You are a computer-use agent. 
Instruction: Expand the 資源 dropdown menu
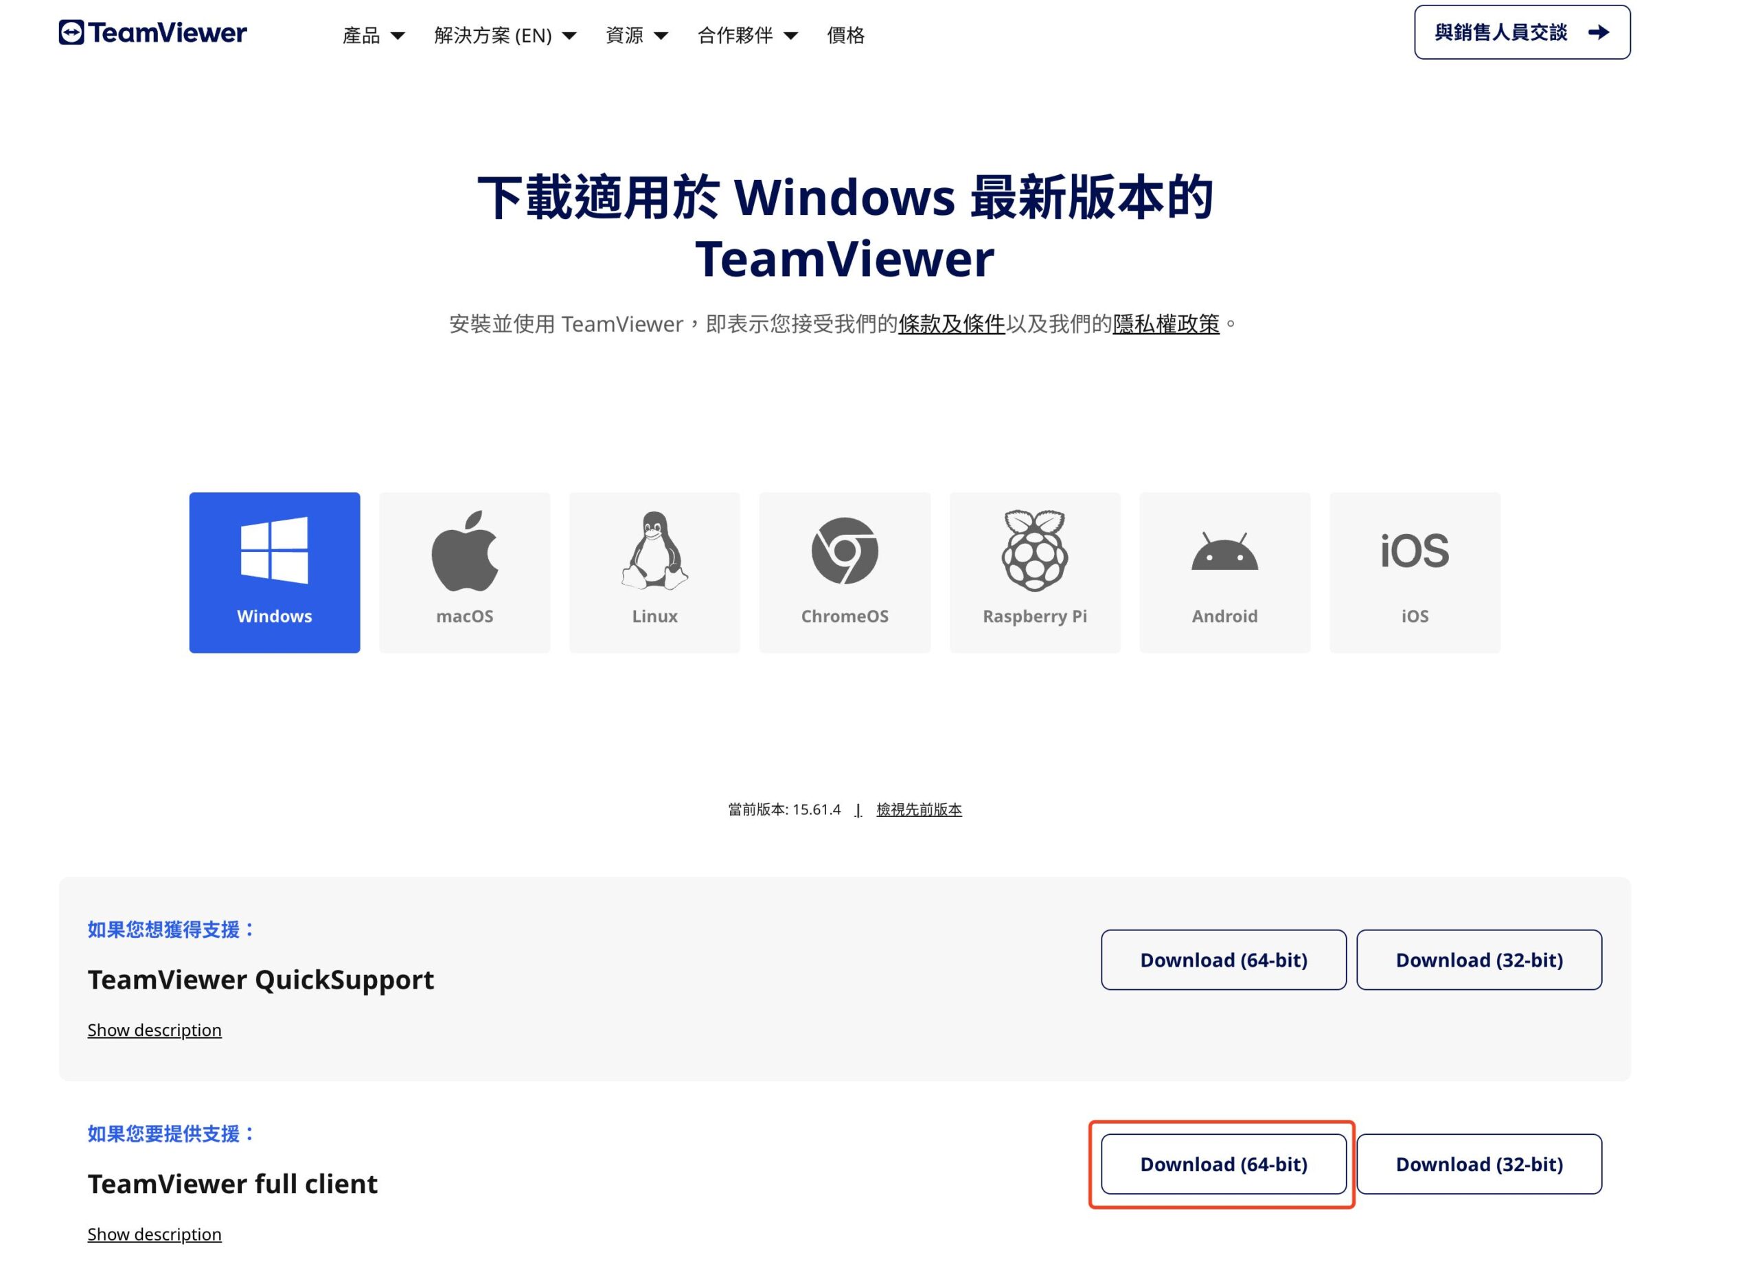pos(637,35)
